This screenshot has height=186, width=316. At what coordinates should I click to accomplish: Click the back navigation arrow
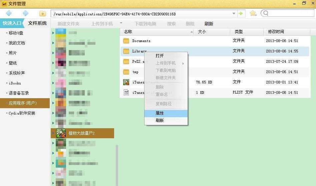point(9,13)
